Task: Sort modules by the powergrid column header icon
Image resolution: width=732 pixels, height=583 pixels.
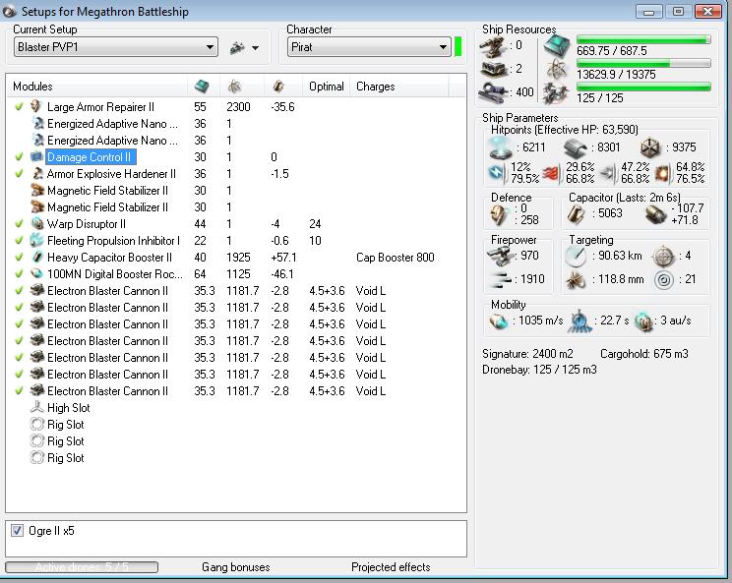Action: coord(234,86)
